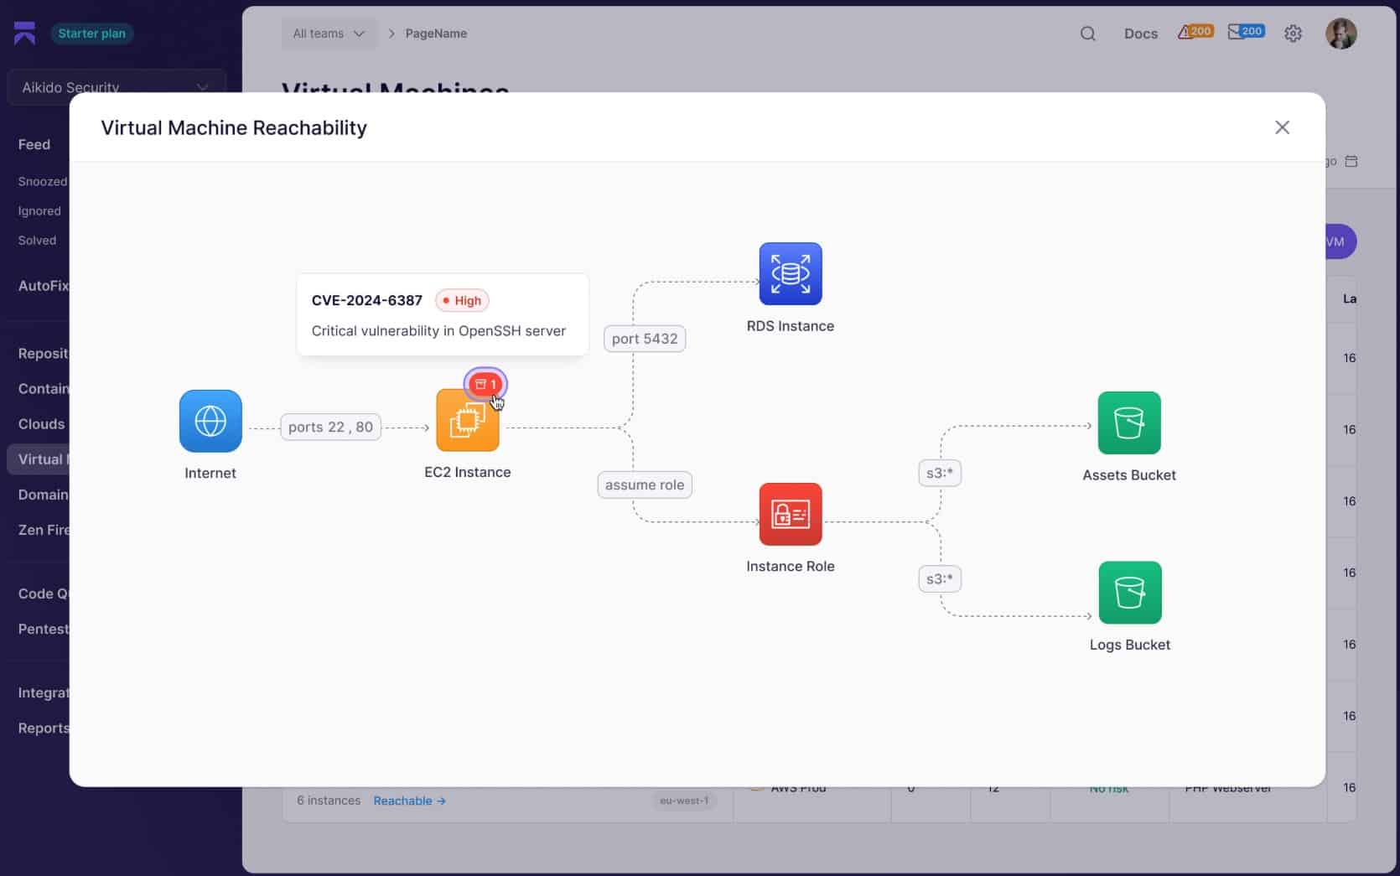This screenshot has height=876, width=1400.
Task: Open the red vulnerability badge on EC2
Action: coord(486,384)
